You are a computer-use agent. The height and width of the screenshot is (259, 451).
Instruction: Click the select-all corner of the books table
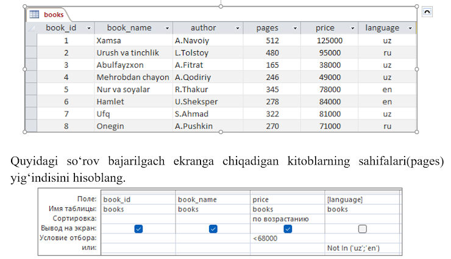point(31,28)
